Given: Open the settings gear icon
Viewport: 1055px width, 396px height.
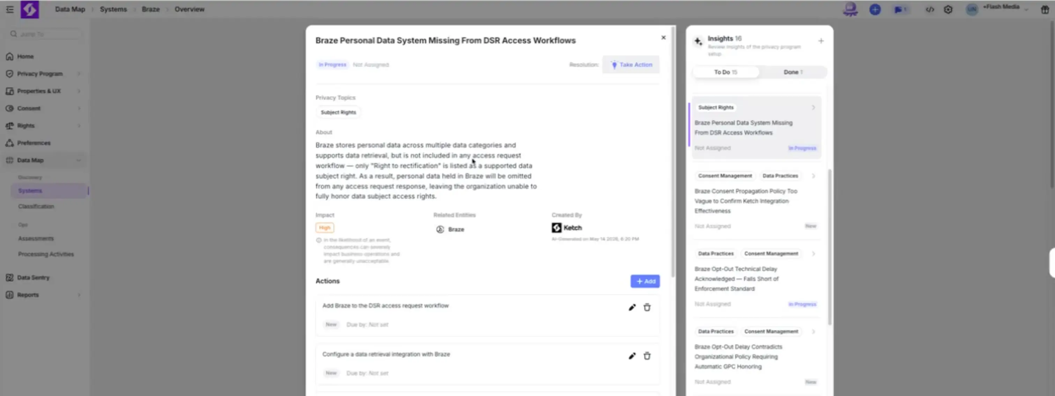Looking at the screenshot, I should pyautogui.click(x=948, y=9).
